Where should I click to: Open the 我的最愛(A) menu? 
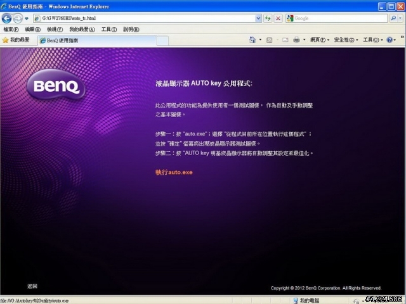point(82,30)
